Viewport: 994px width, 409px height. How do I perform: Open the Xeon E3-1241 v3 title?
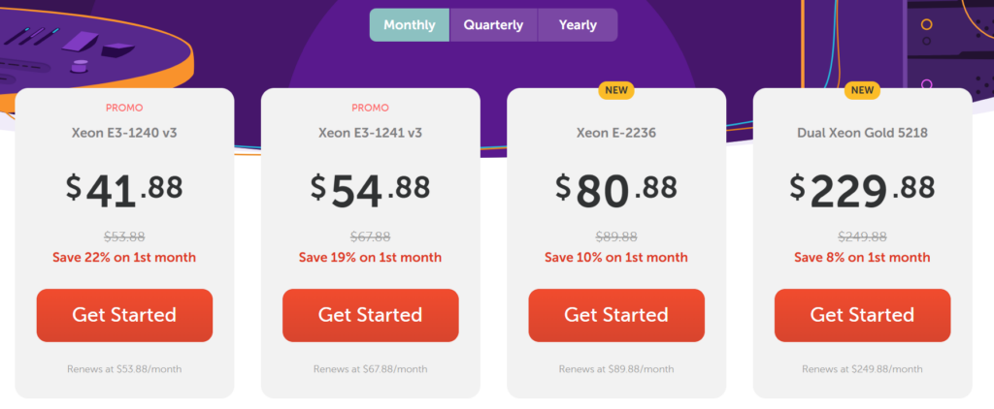[x=370, y=133]
